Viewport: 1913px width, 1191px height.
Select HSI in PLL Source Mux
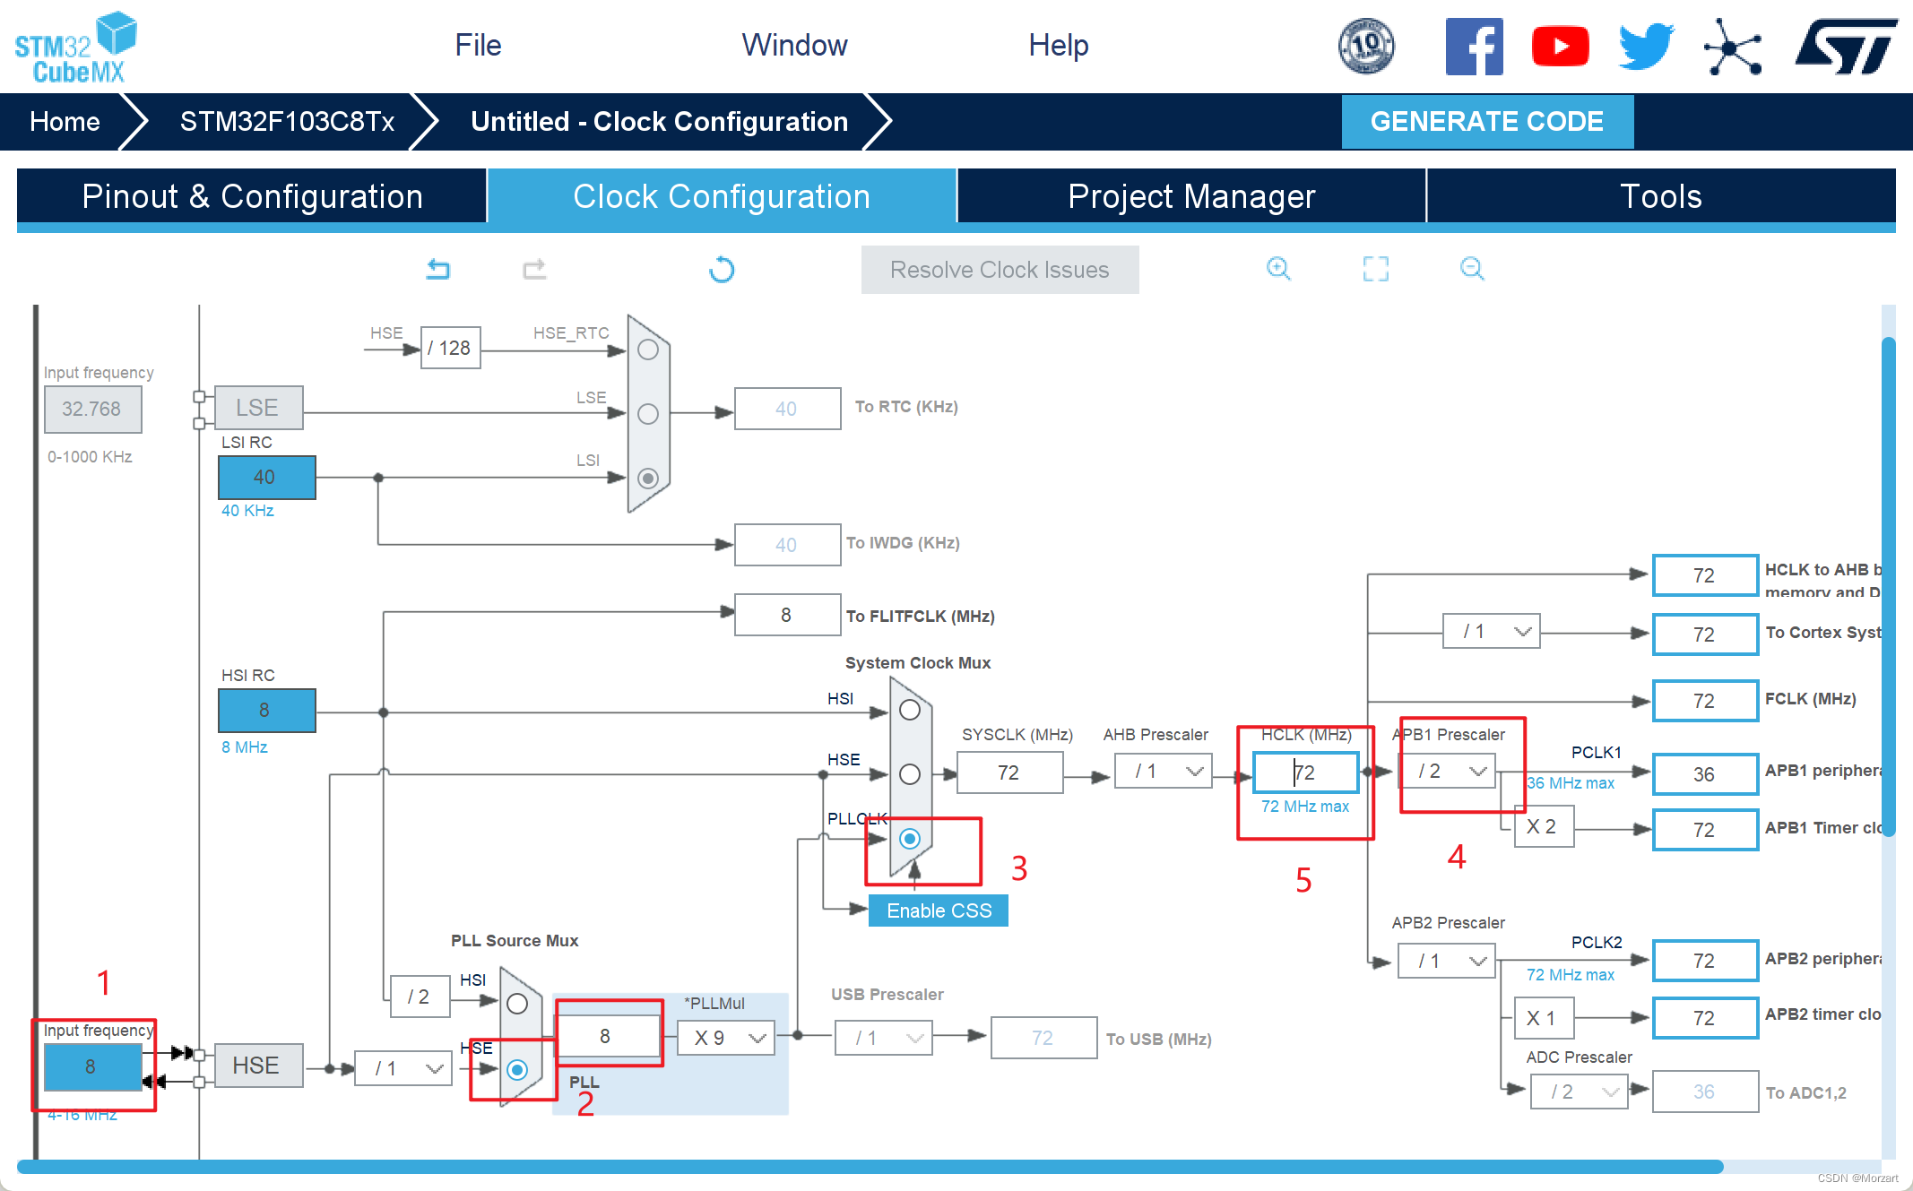(517, 1004)
